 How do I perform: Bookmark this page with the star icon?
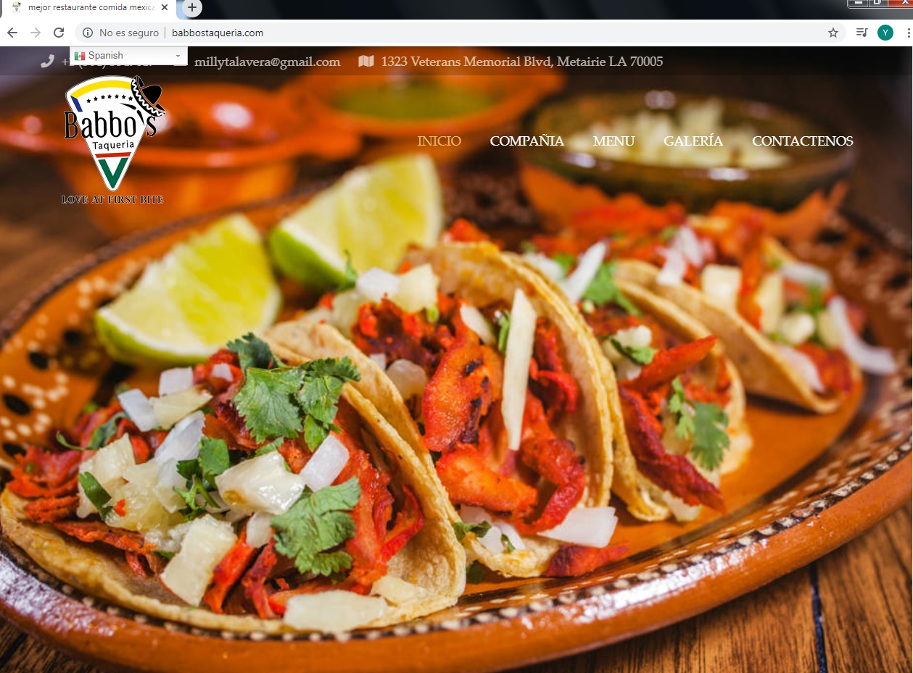pos(833,33)
